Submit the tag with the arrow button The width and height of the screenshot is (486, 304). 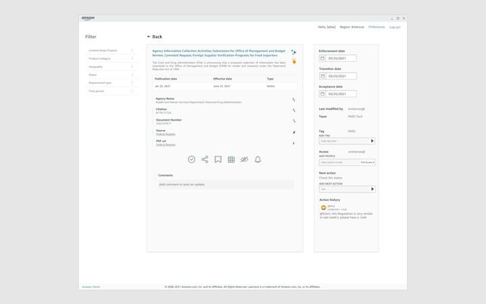click(x=372, y=141)
